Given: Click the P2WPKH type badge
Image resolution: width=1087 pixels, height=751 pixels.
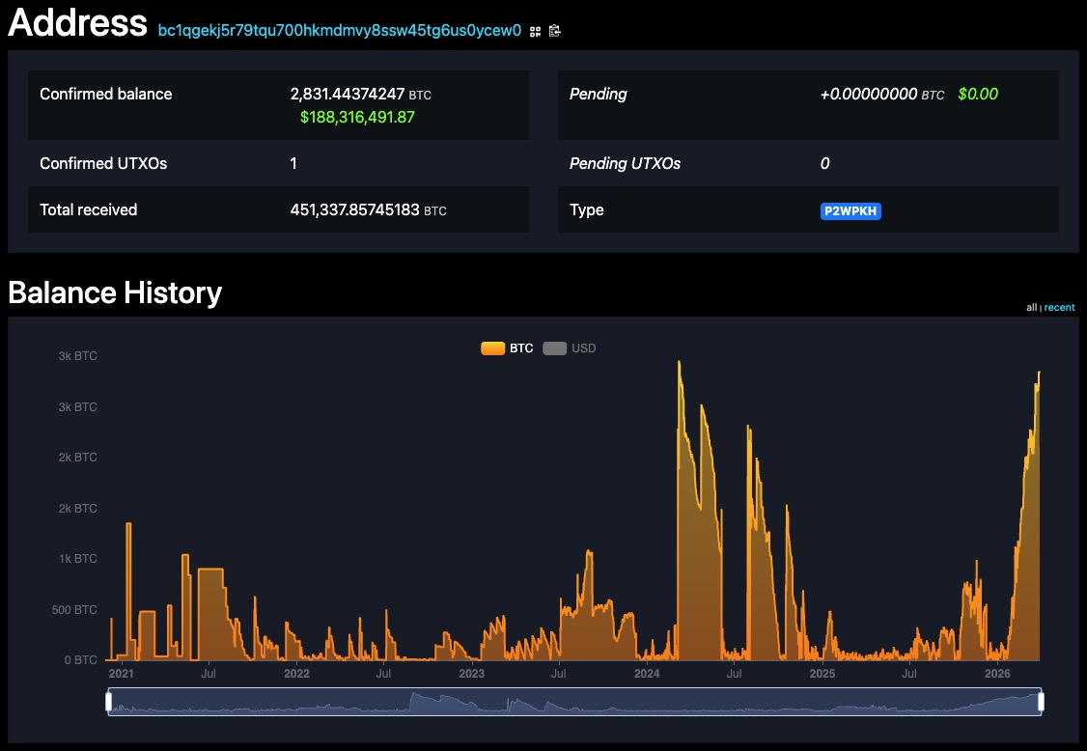Looking at the screenshot, I should (850, 210).
